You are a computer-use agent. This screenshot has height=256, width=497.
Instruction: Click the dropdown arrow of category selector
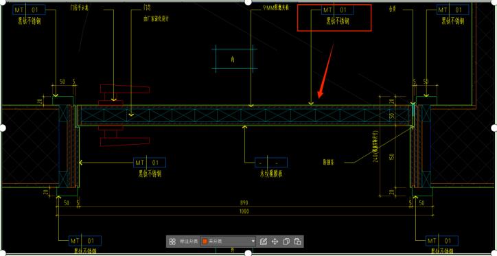(253, 242)
